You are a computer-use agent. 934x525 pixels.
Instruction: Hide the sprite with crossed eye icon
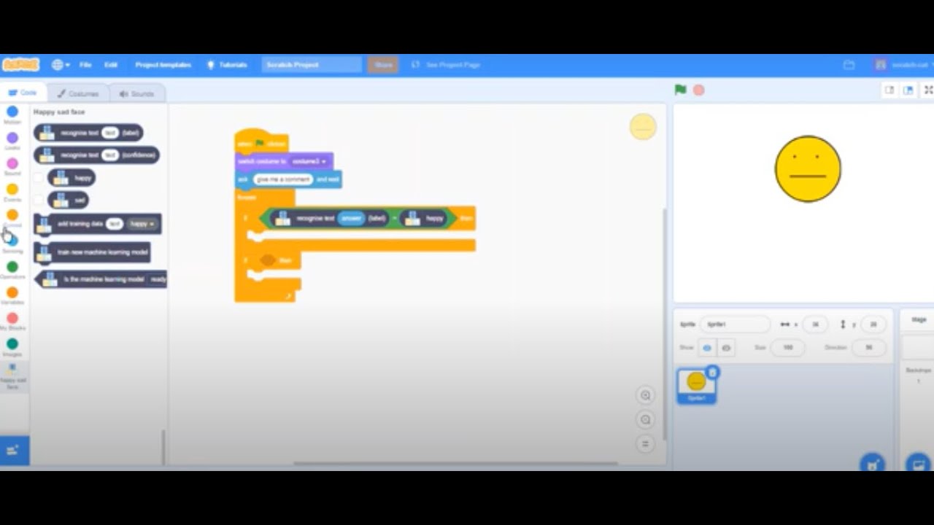[726, 348]
